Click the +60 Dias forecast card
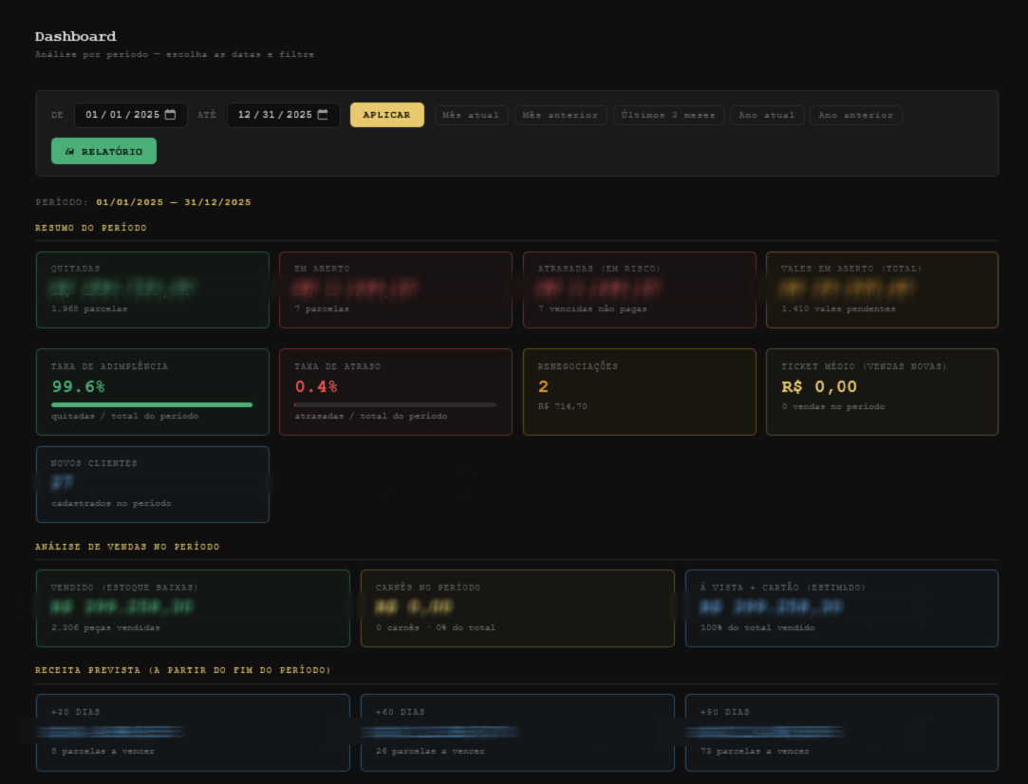Screen dimensions: 1028x784 click(x=517, y=732)
